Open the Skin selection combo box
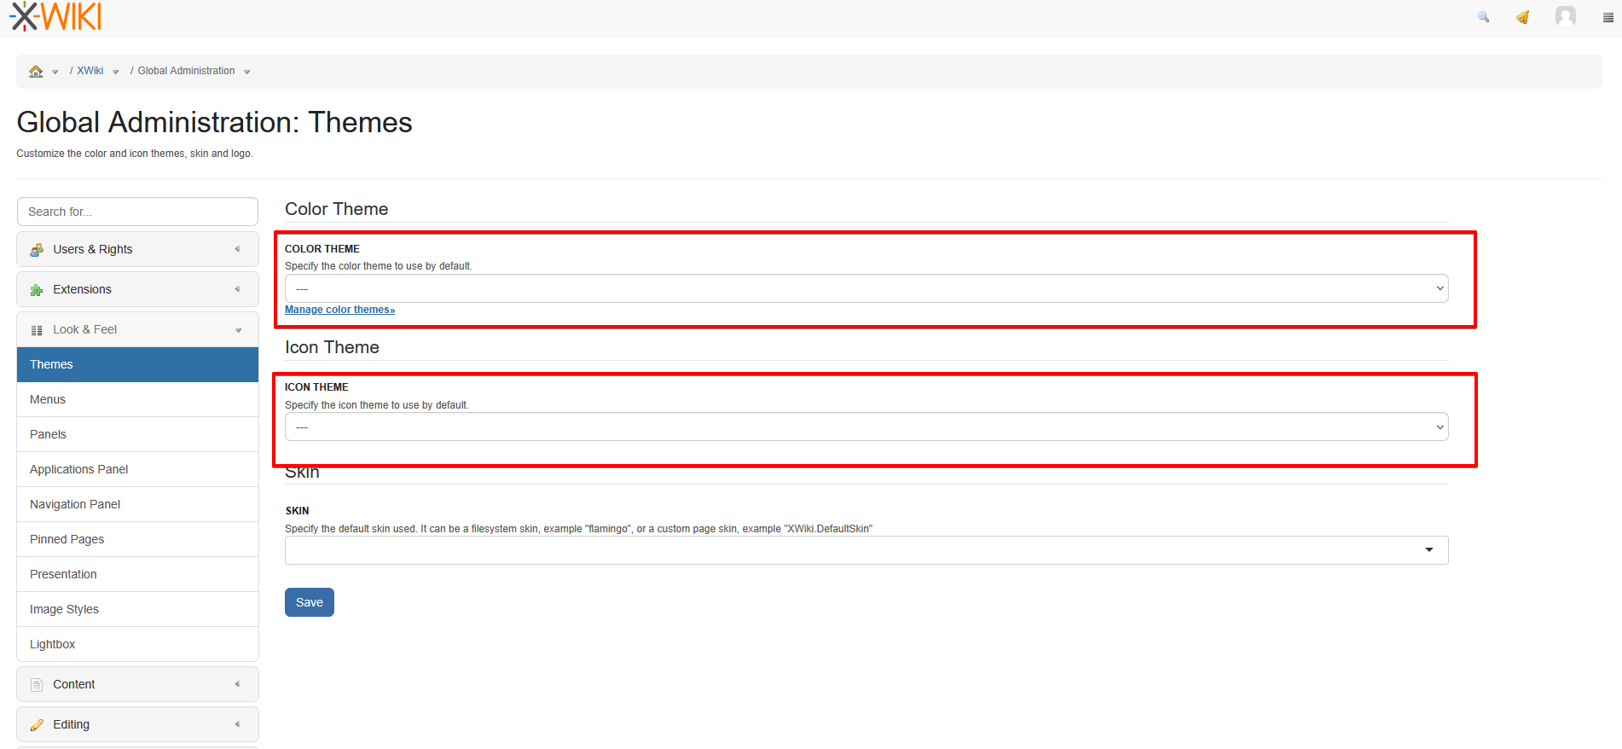 [x=866, y=550]
